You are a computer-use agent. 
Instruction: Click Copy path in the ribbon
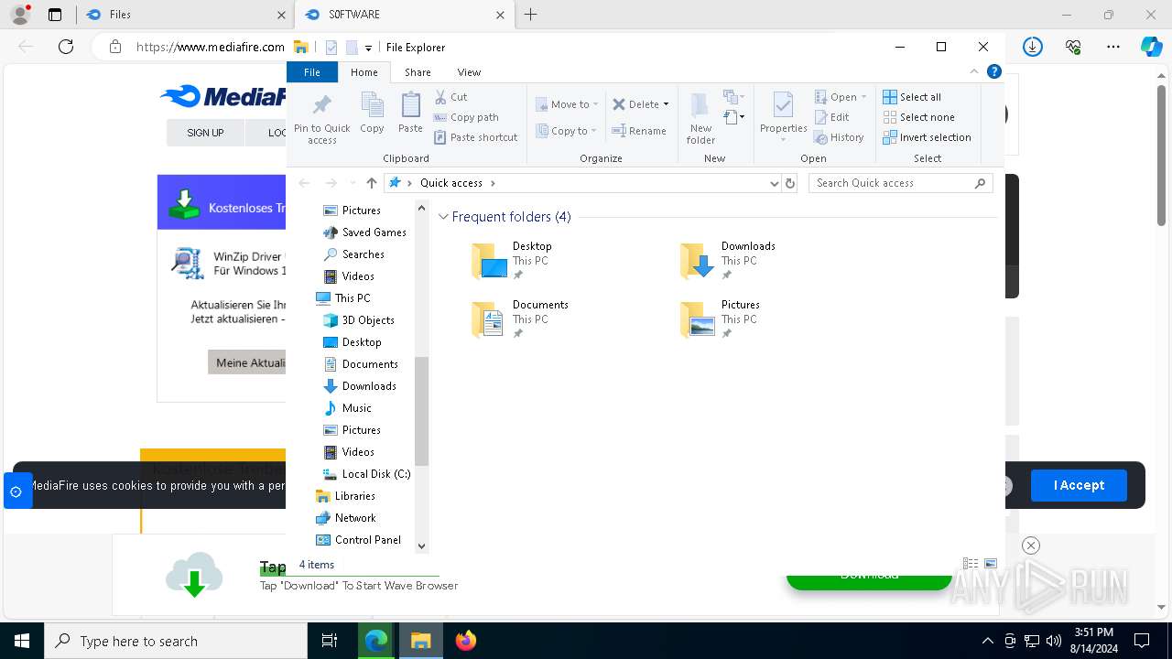466,117
